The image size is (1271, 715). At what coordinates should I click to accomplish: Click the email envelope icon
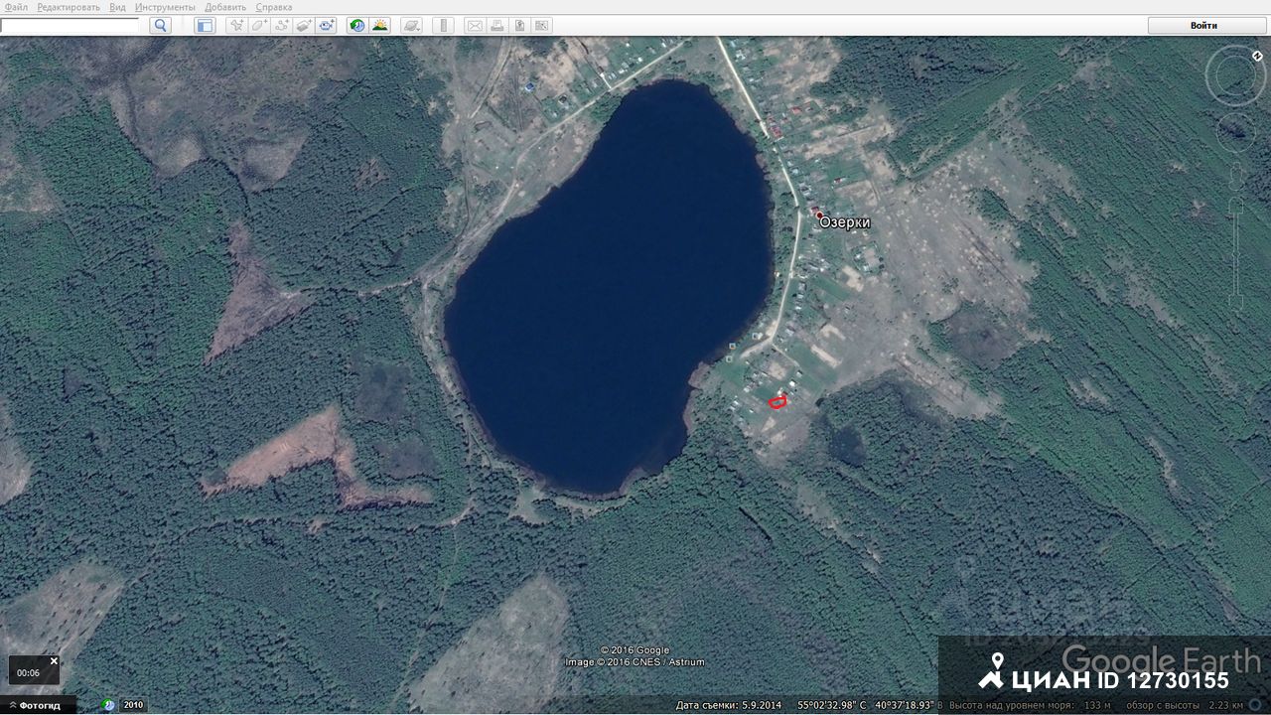click(x=475, y=26)
